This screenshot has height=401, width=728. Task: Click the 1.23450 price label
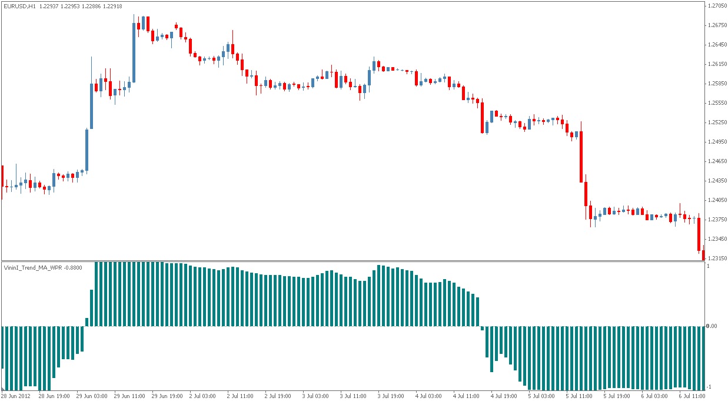[716, 239]
